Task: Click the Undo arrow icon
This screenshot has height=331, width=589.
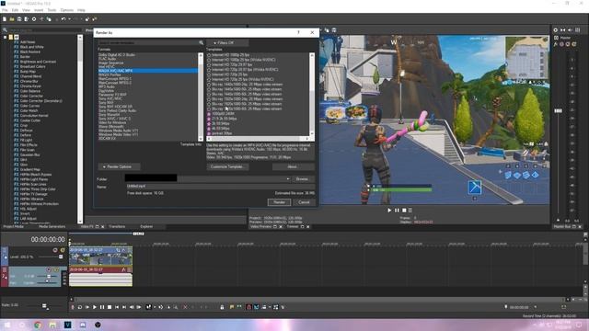Action: point(64,18)
